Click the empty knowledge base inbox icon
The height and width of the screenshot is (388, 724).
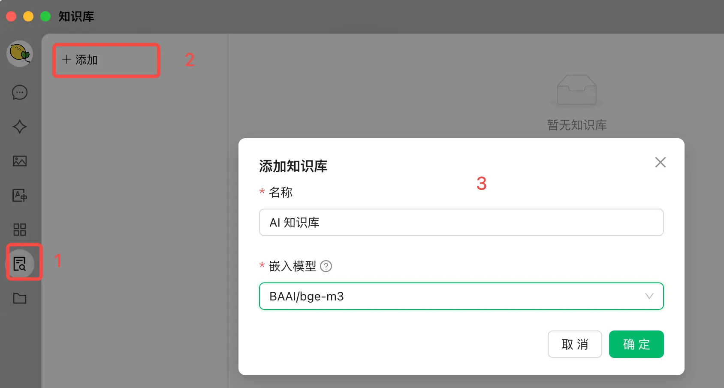[x=577, y=91]
